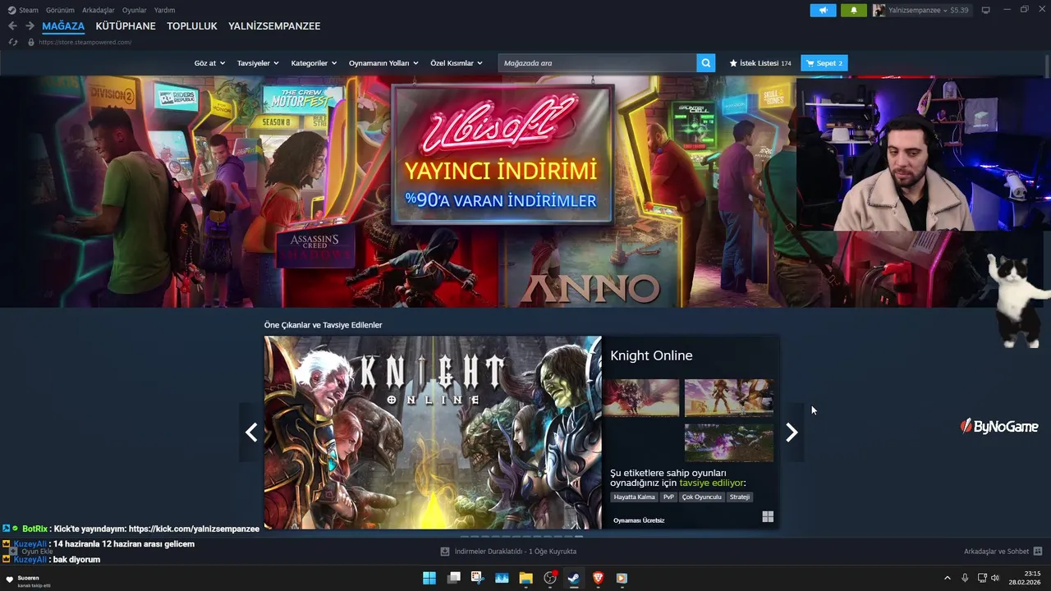
Task: Open the green notifications bell
Action: coord(854,10)
